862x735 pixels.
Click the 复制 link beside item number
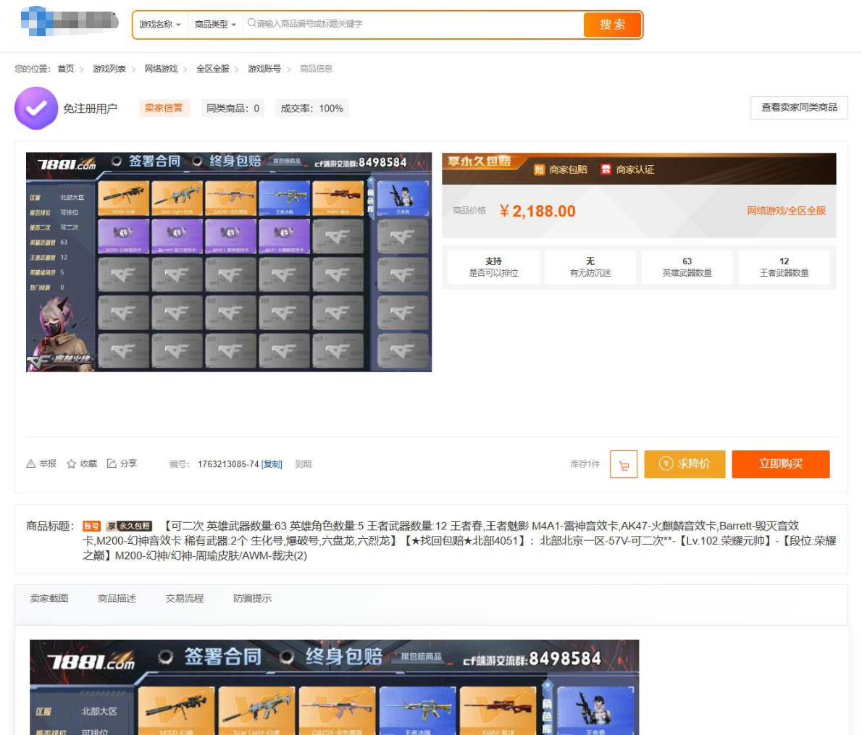pyautogui.click(x=272, y=464)
